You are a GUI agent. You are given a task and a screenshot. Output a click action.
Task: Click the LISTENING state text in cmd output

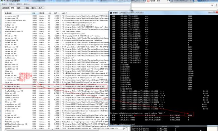pyautogui.click(x=175, y=116)
